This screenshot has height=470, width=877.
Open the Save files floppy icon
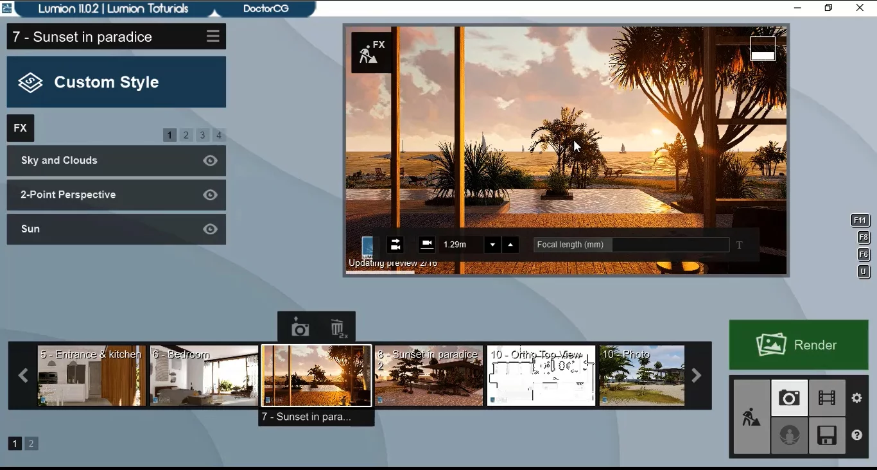[827, 435]
